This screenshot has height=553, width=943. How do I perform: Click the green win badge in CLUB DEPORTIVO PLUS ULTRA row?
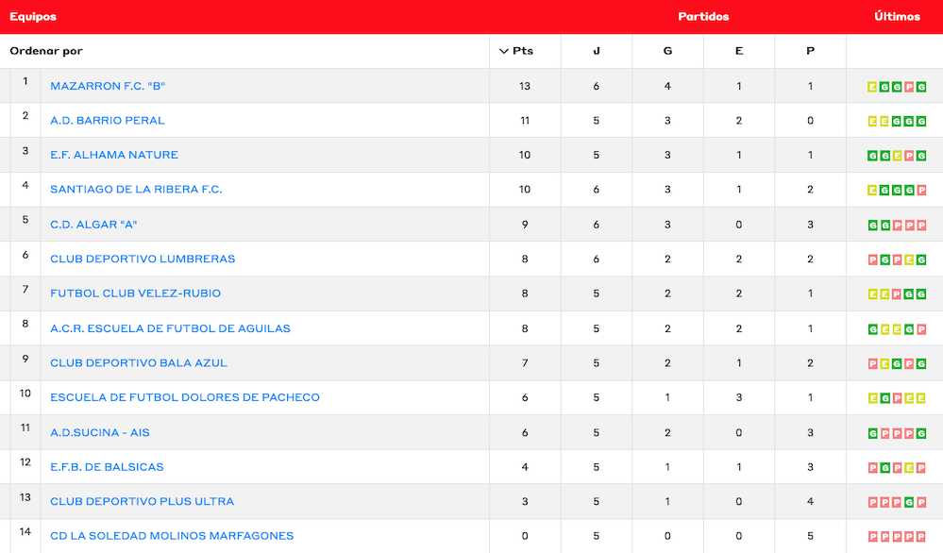(x=909, y=502)
